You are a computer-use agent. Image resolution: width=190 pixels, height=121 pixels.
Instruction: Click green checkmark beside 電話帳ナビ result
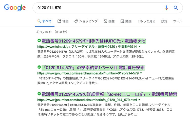coord(39,41)
